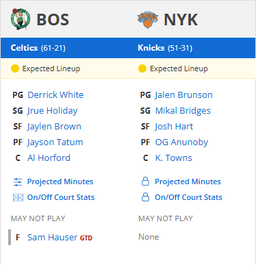This screenshot has width=256, height=265.
Task: Click the BOS team abbreviation header
Action: tap(53, 20)
